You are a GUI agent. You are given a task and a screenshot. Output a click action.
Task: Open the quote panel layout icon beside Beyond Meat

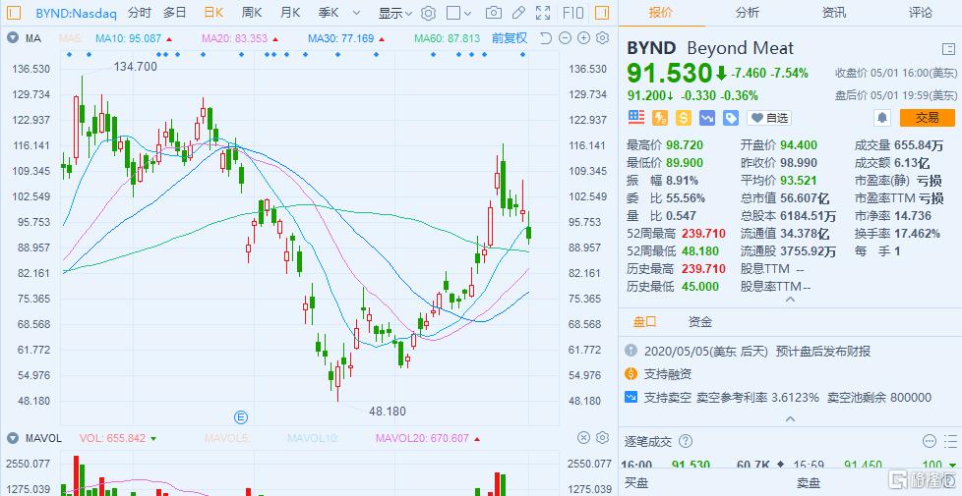[948, 49]
